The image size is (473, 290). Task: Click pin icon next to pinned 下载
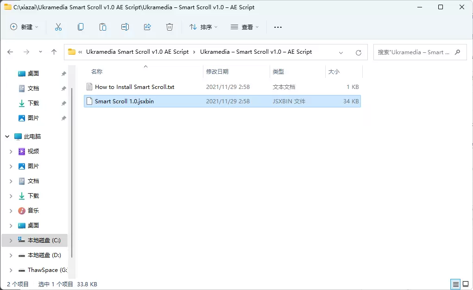[x=63, y=103]
